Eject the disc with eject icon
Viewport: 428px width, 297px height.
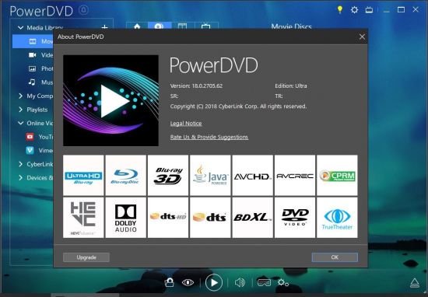click(415, 283)
